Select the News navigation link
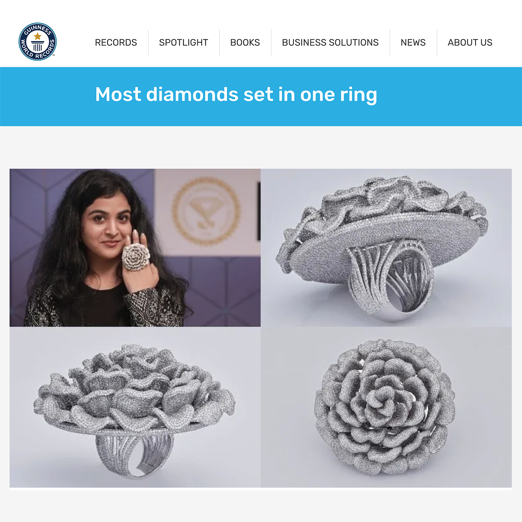Screen dimensions: 522x522 [x=413, y=42]
